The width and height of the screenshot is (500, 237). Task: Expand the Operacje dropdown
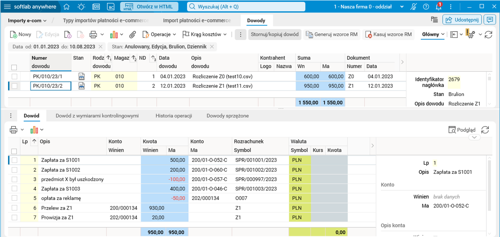click(x=159, y=35)
